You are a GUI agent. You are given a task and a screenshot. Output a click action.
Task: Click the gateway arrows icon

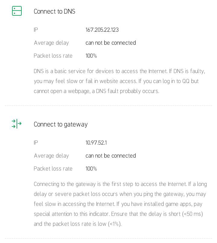(17, 124)
